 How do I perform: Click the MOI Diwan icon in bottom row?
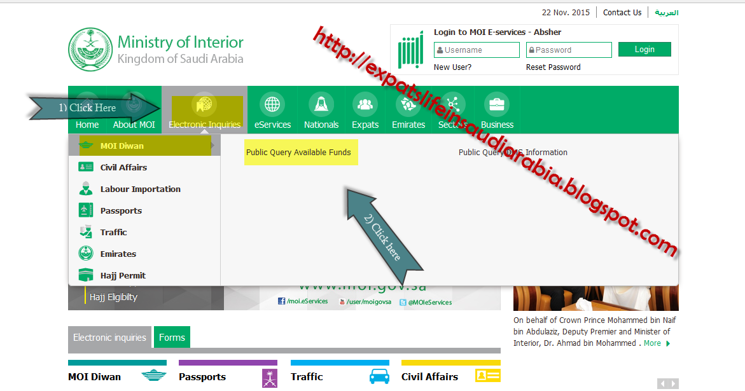[154, 376]
